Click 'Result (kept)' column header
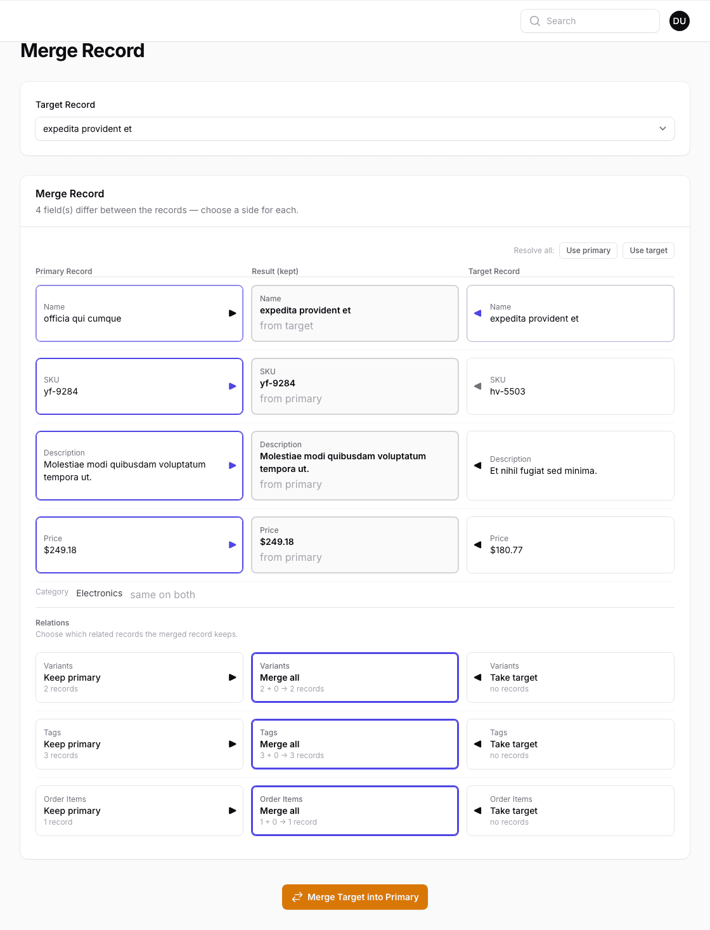This screenshot has width=710, height=930. click(275, 272)
